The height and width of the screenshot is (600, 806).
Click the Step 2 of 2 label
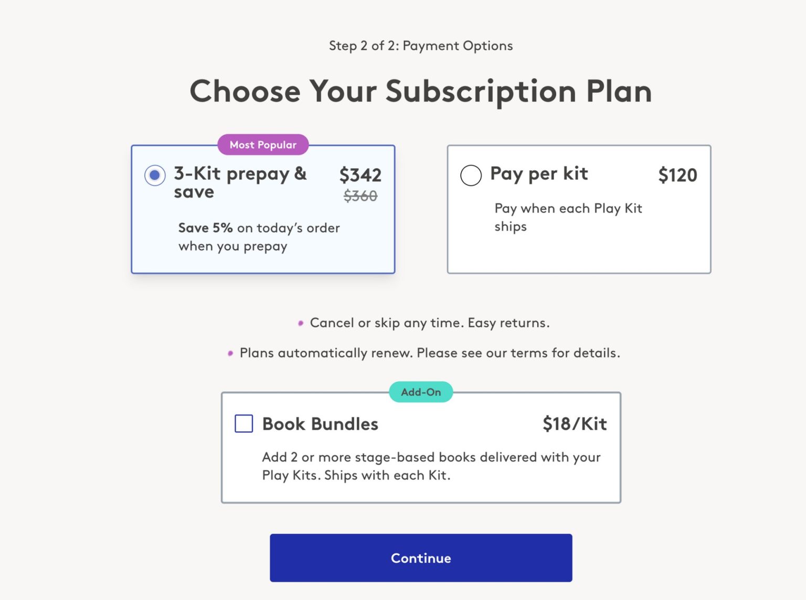pyautogui.click(x=420, y=46)
